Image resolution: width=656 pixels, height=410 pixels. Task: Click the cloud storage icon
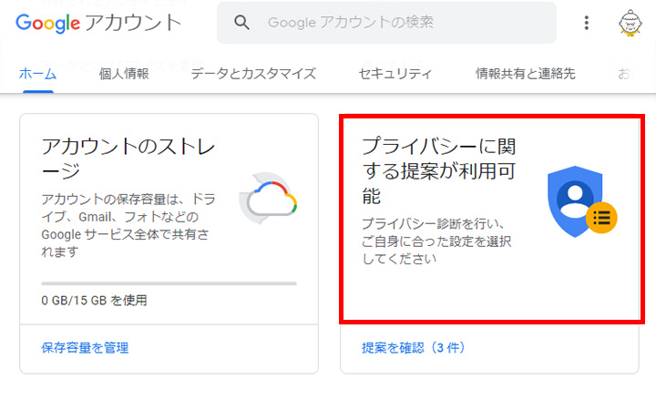pos(268,198)
